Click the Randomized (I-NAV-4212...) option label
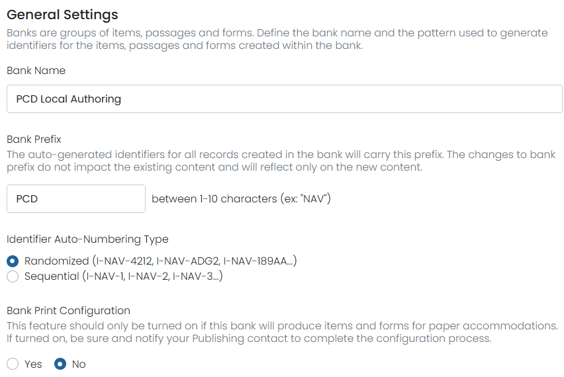This screenshot has width=564, height=377. coord(160,261)
